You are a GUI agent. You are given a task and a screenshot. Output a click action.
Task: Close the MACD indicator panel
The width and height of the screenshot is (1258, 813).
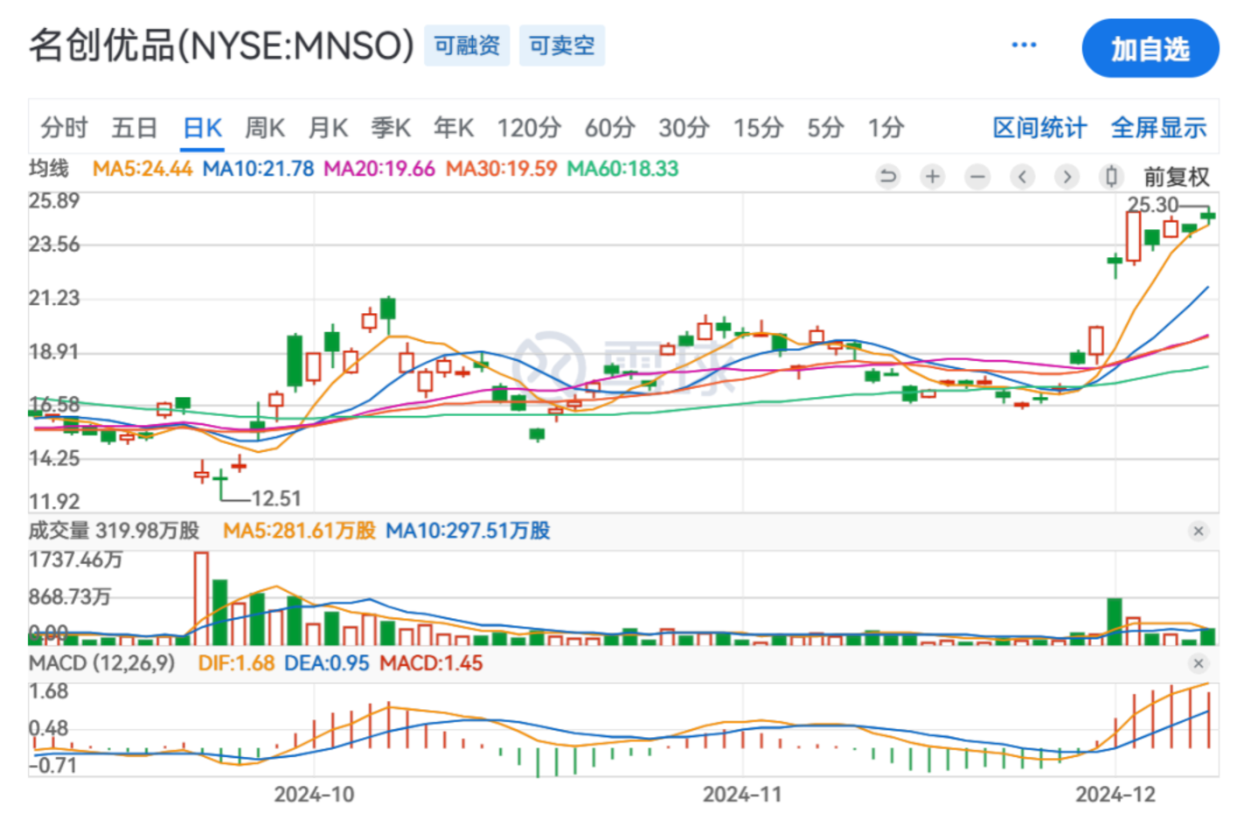tap(1198, 664)
